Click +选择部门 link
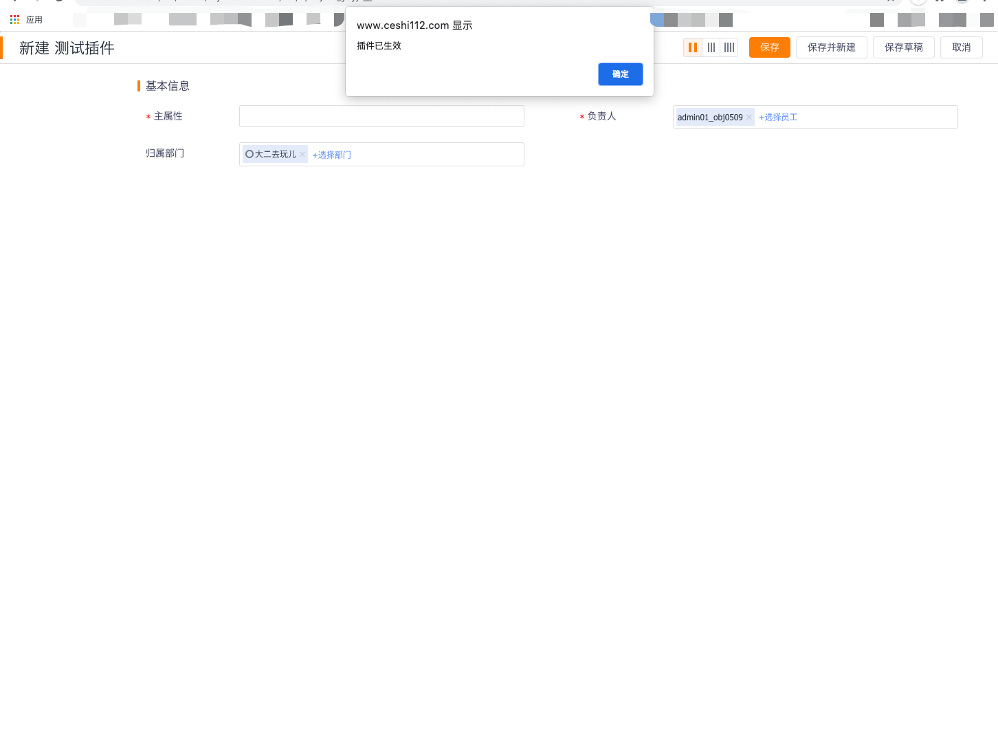998x741 pixels. (x=331, y=155)
